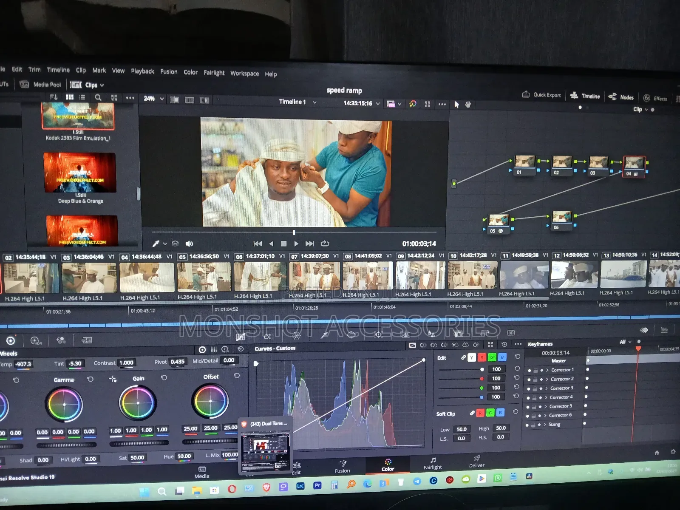The height and width of the screenshot is (510, 680).
Task: Enable the loop playback button
Action: pyautogui.click(x=325, y=244)
